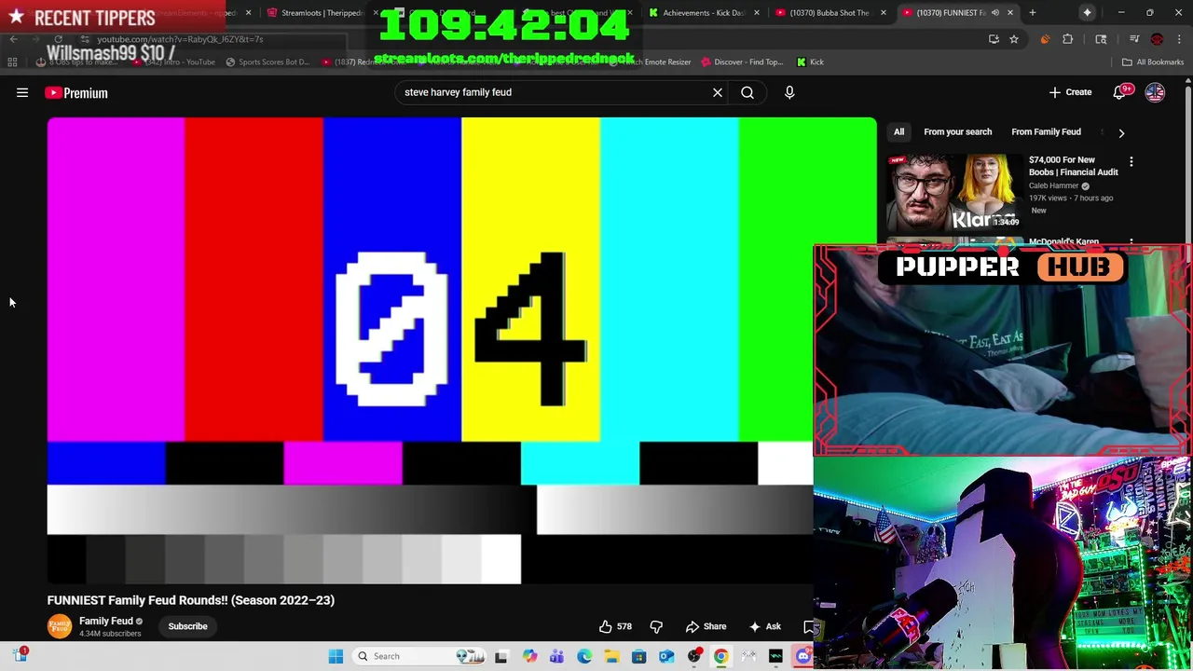Viewport: 1193px width, 671px height.
Task: Open the Caleb Hammer video thumbnail
Action: [953, 193]
